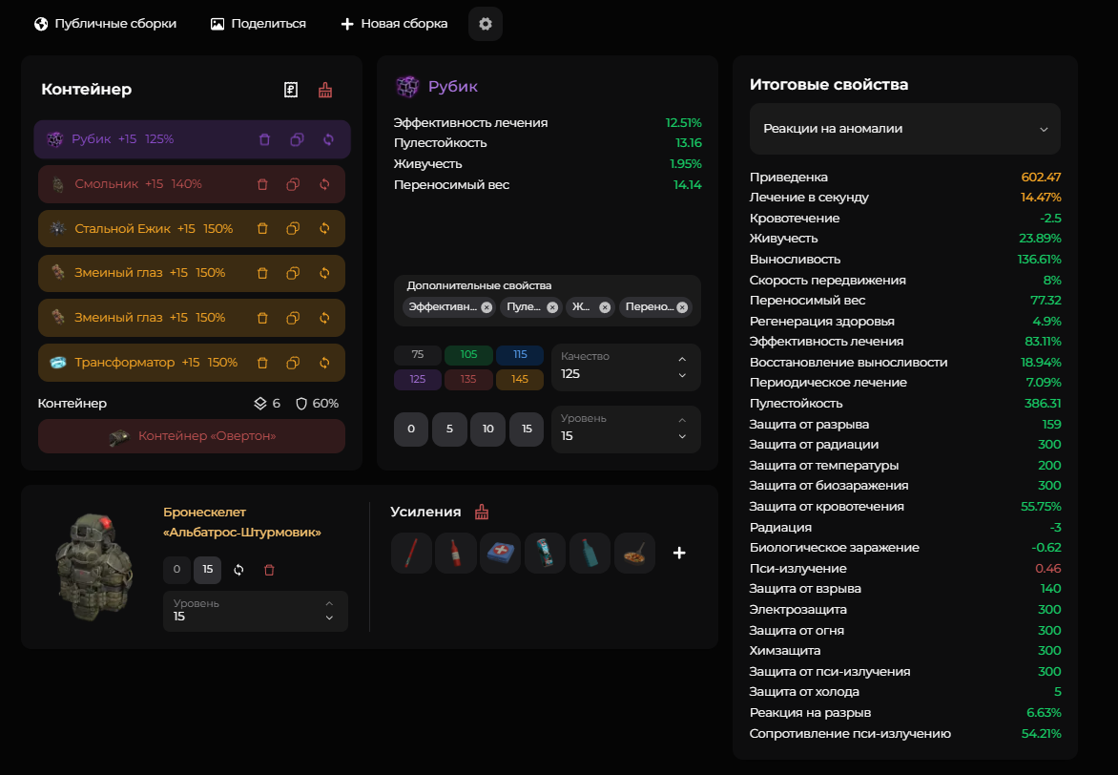Click Поделиться in the top bar
This screenshot has height=775, width=1118.
click(x=259, y=24)
